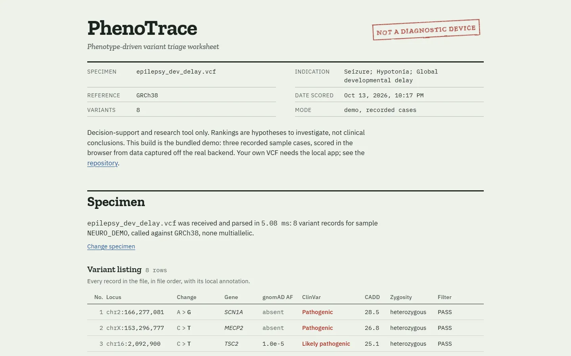Click the Specimen section heading
The height and width of the screenshot is (356, 571).
click(116, 202)
